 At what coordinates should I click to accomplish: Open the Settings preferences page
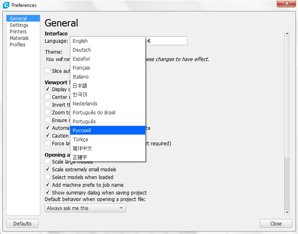[19, 25]
